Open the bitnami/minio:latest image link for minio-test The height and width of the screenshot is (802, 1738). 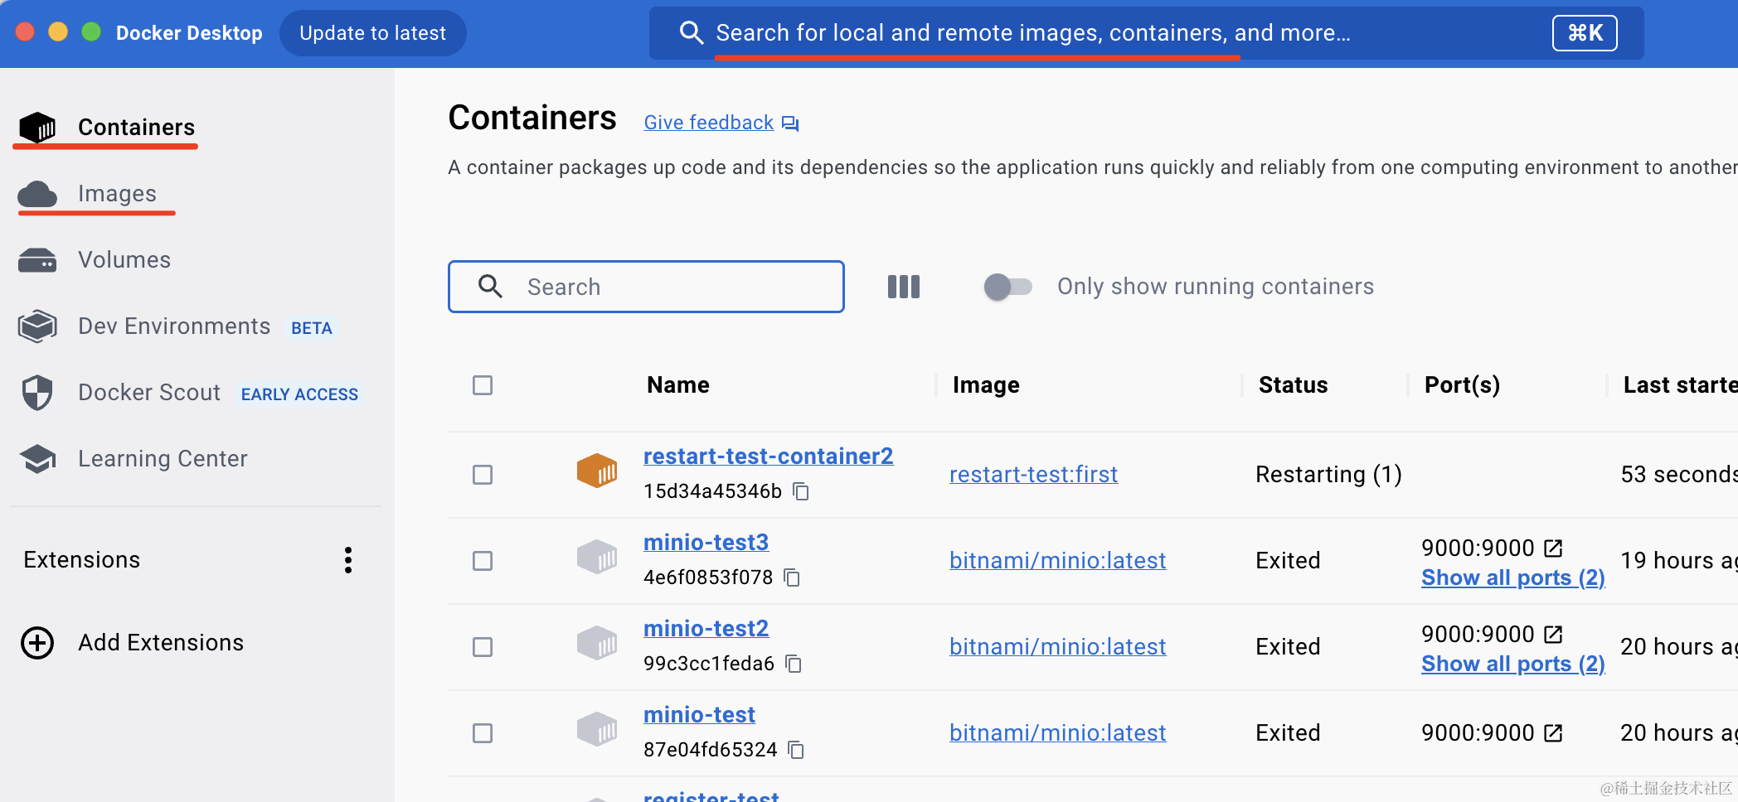click(x=1057, y=732)
